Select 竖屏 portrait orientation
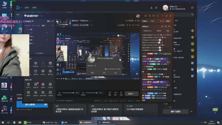222x125 pixels. 52,21
